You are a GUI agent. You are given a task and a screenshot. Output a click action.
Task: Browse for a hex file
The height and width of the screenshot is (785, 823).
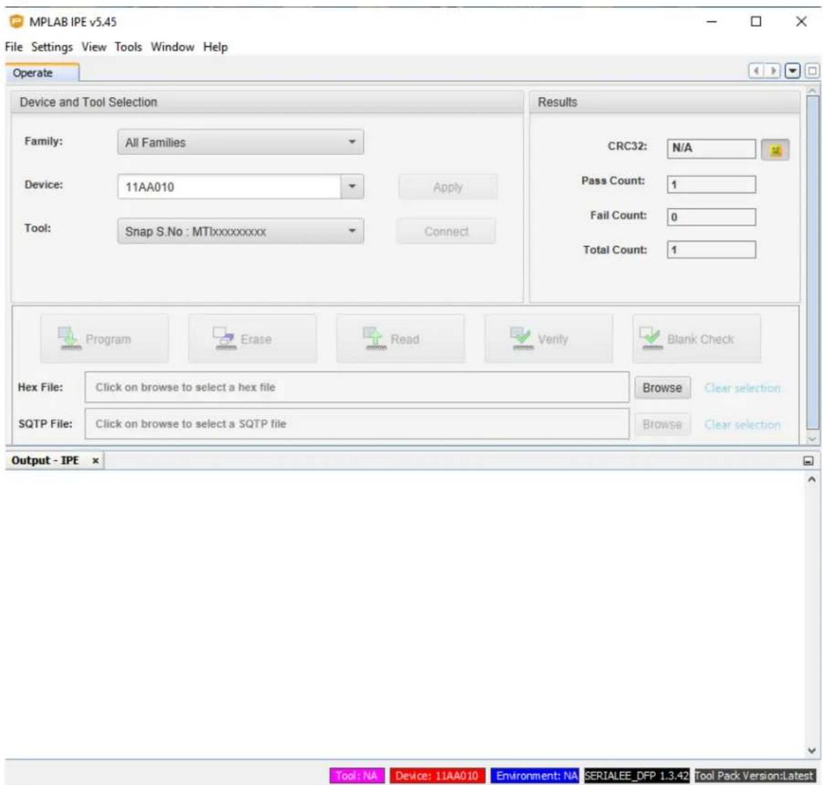662,388
